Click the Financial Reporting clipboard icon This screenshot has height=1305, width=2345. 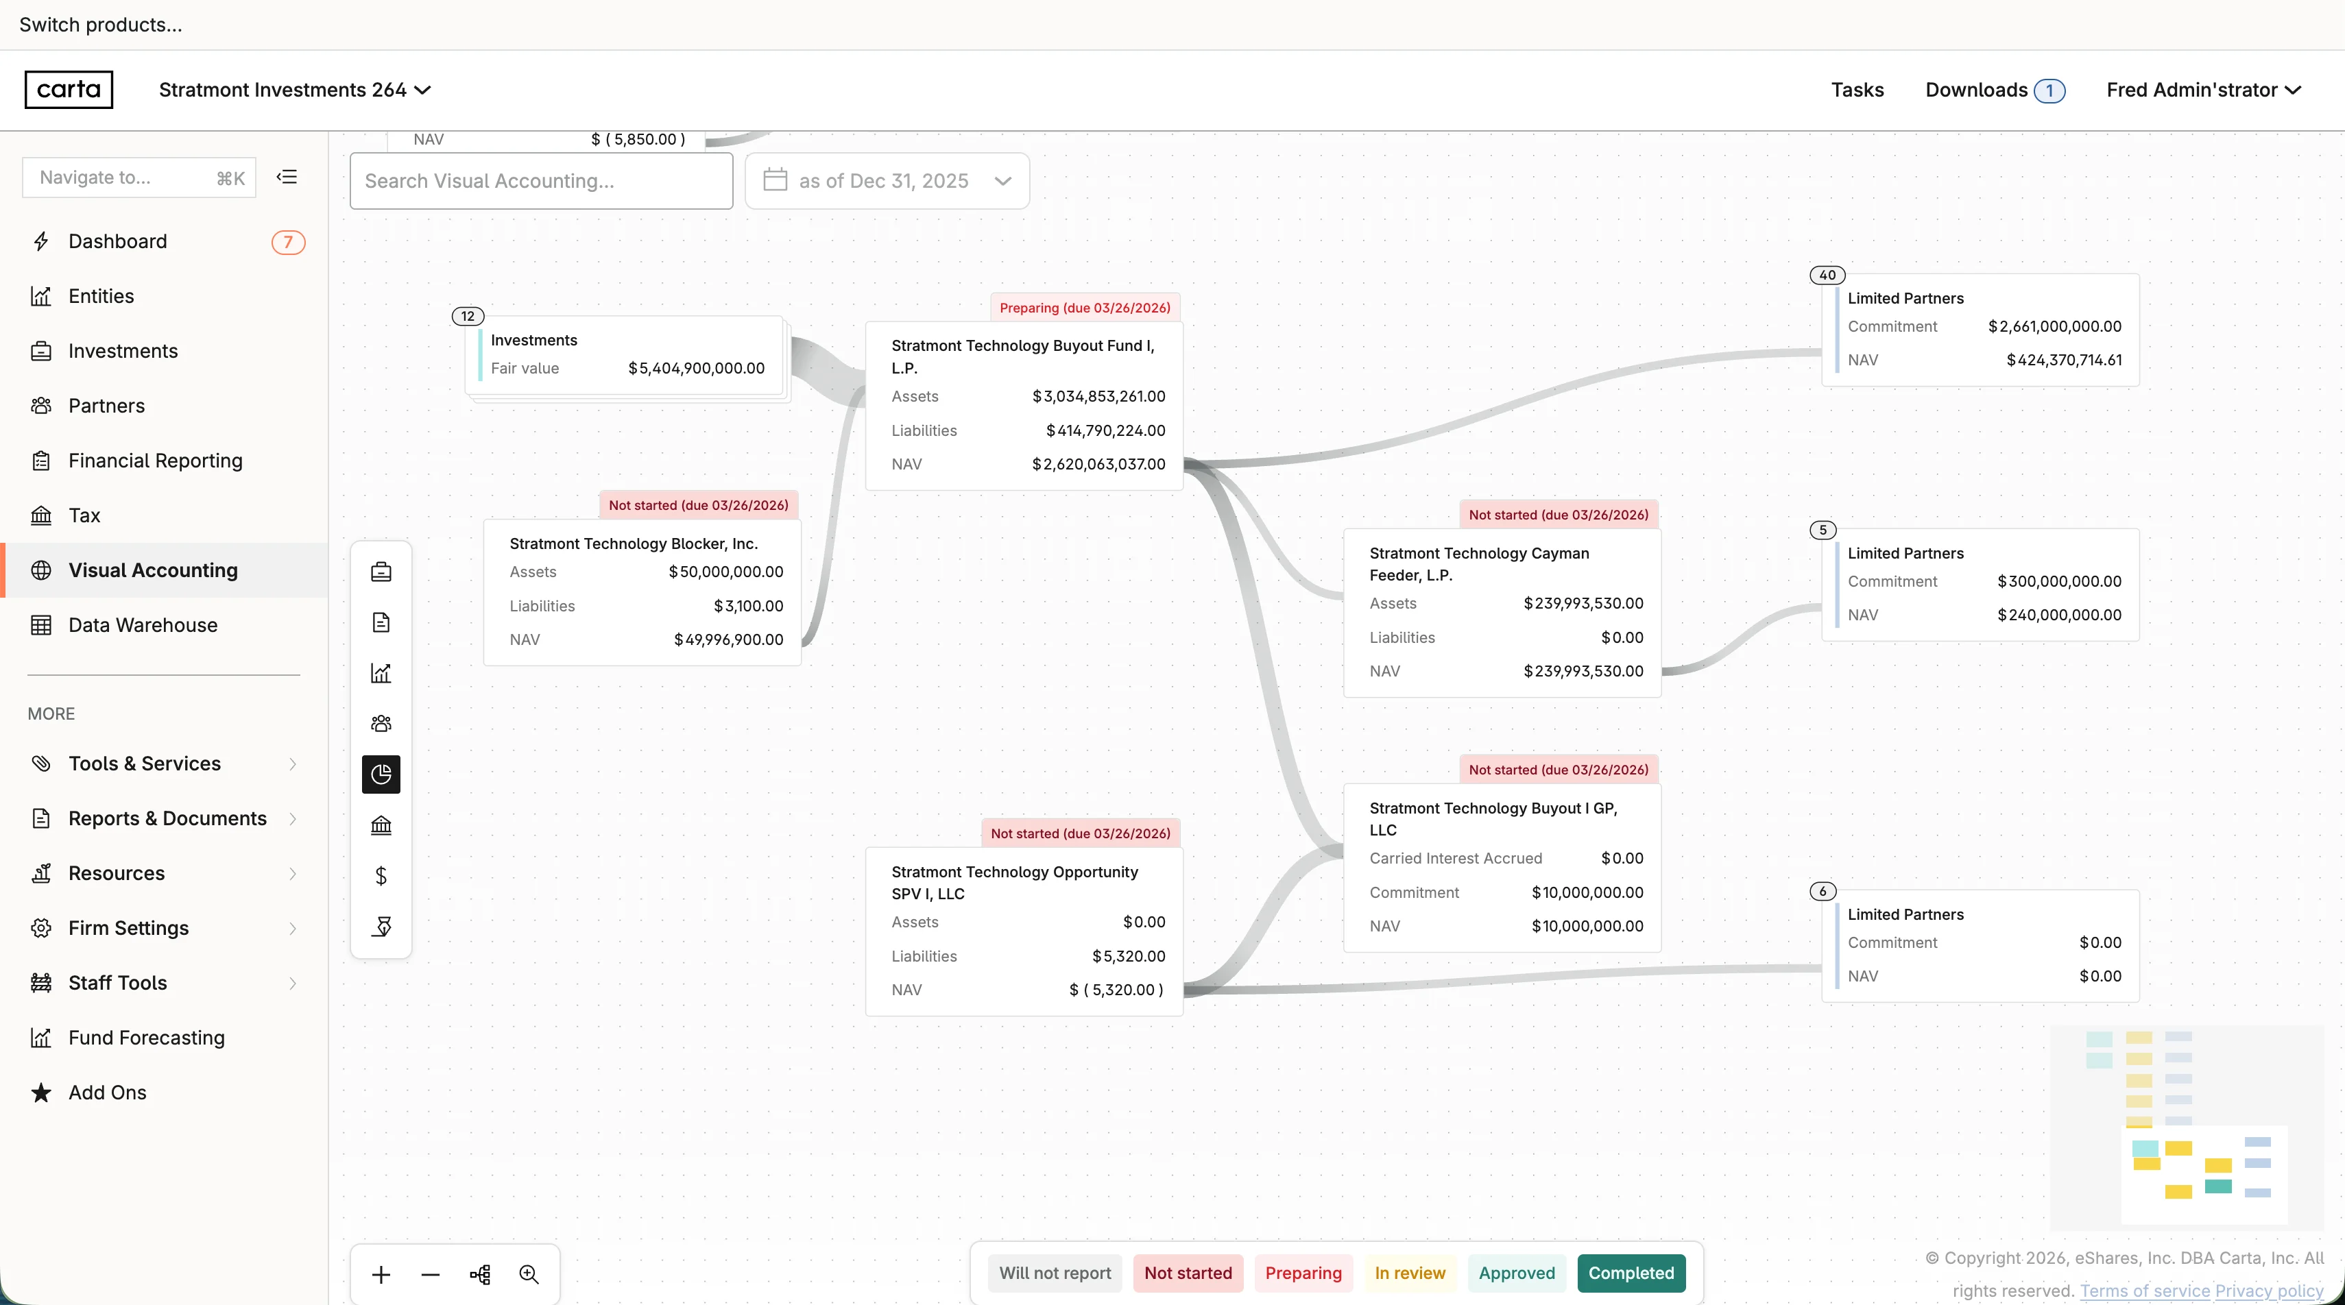pos(41,461)
